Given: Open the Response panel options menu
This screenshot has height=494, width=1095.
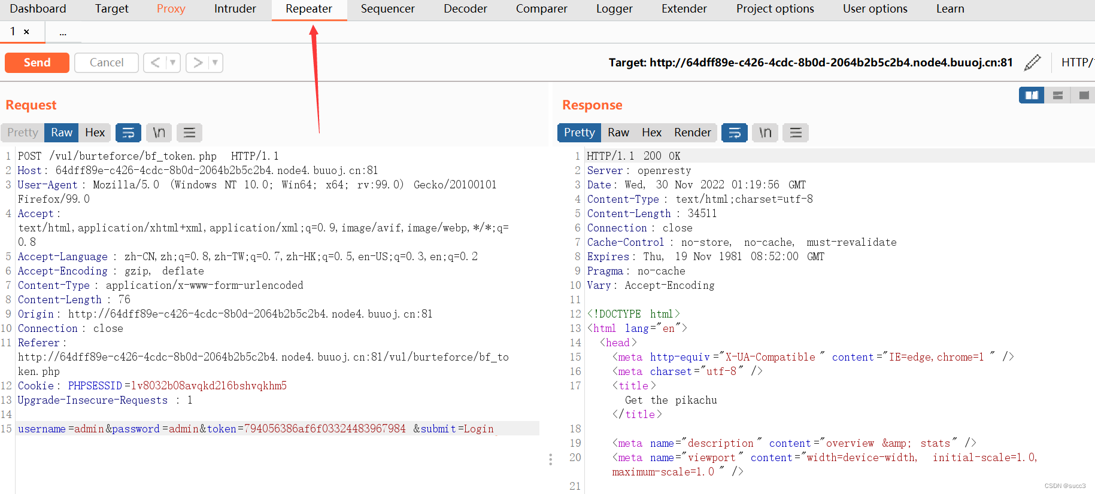Looking at the screenshot, I should [x=796, y=132].
